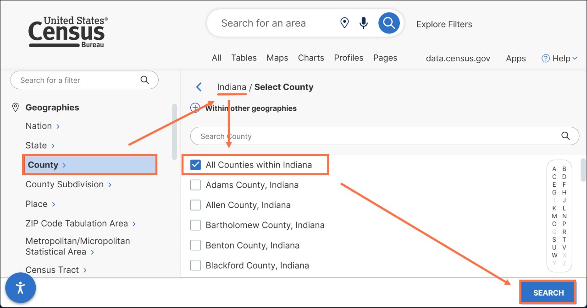Viewport: 587px width, 308px height.
Task: Switch to the Maps tab
Action: 277,58
